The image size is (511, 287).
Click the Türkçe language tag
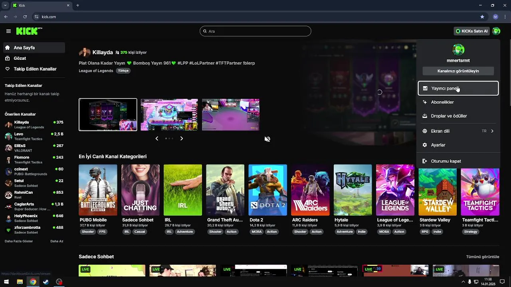click(x=123, y=71)
